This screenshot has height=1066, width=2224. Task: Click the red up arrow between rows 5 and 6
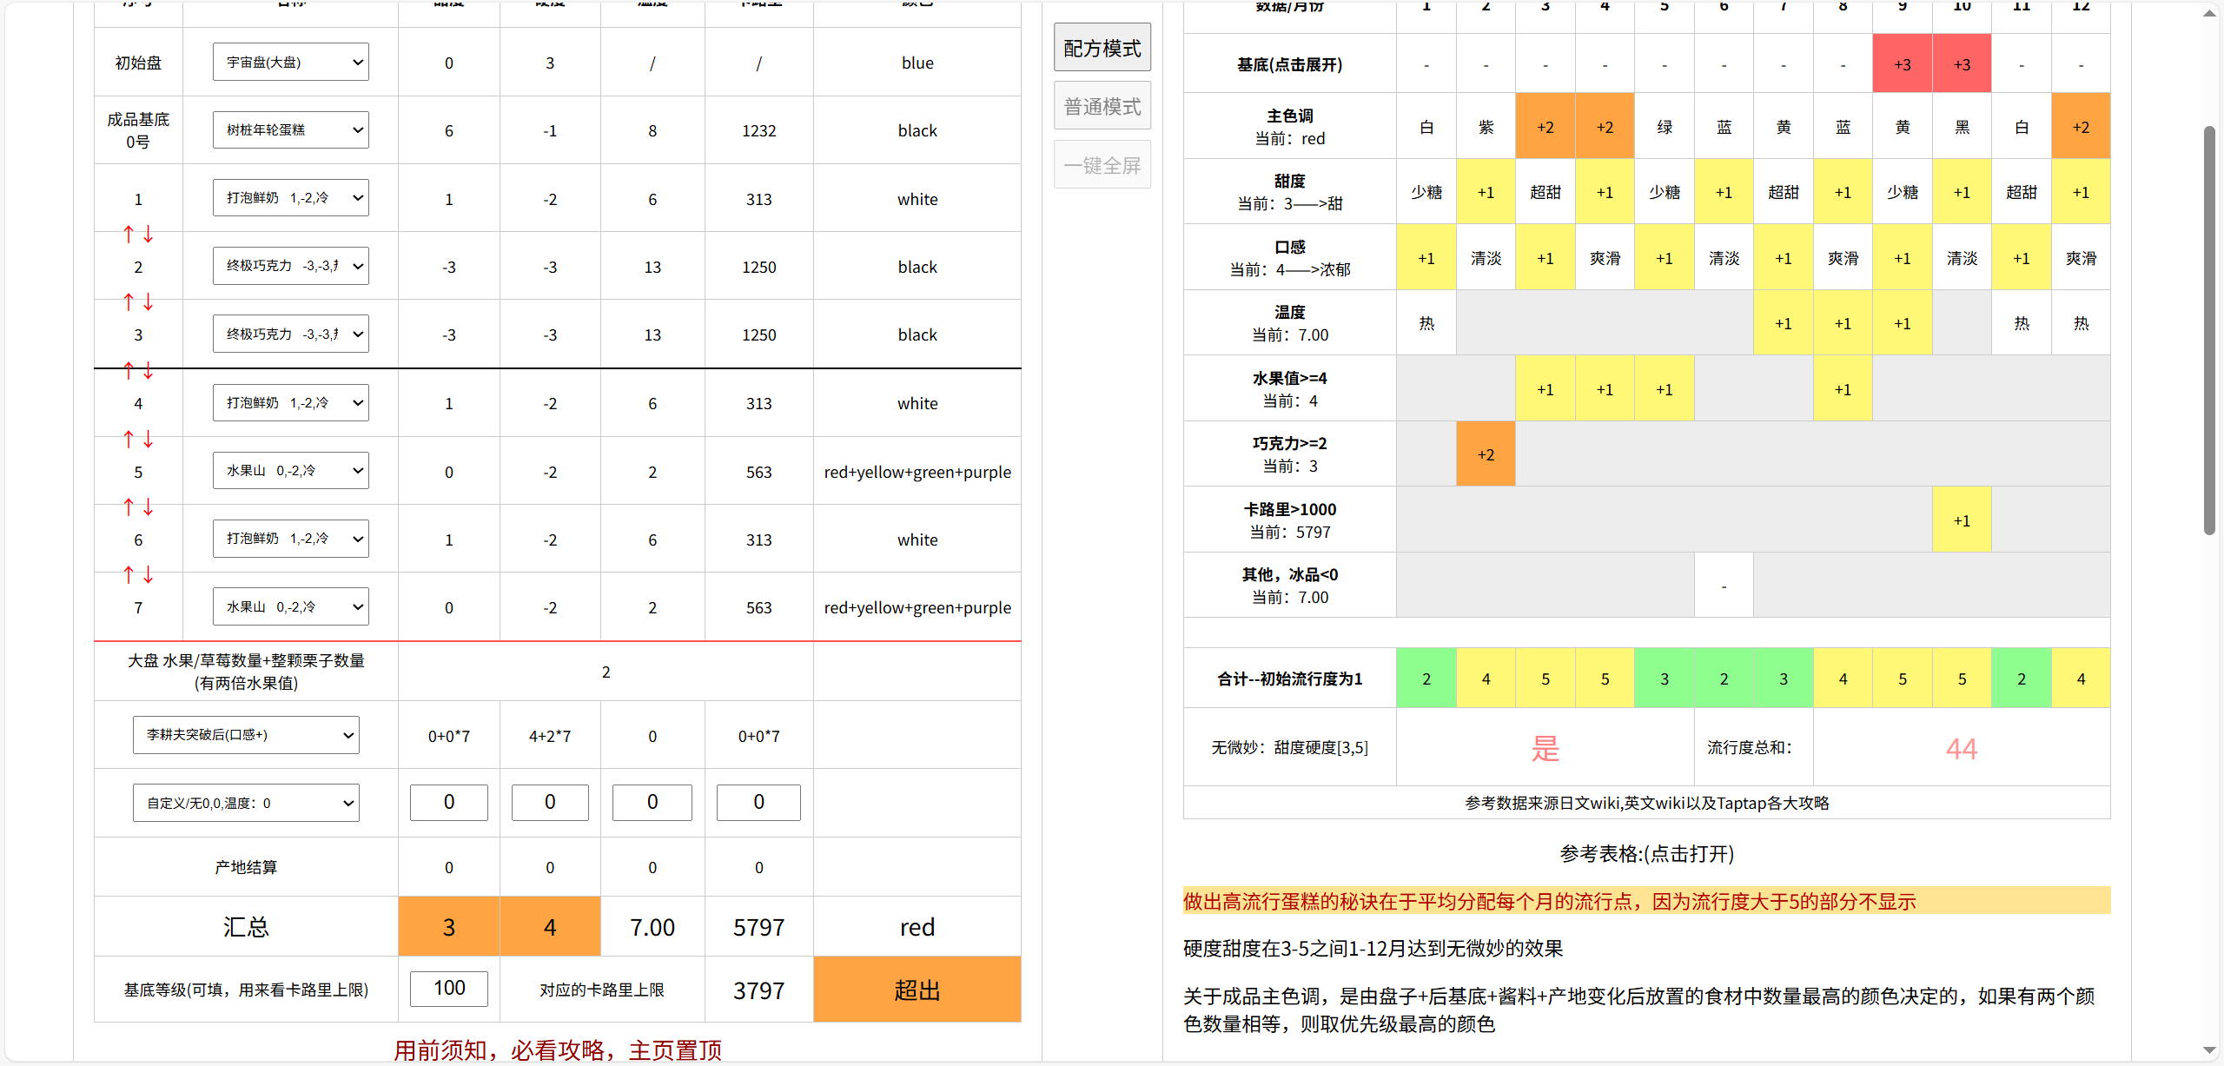(x=129, y=507)
